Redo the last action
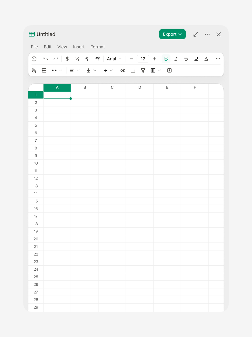This screenshot has height=337, width=252. pos(56,59)
